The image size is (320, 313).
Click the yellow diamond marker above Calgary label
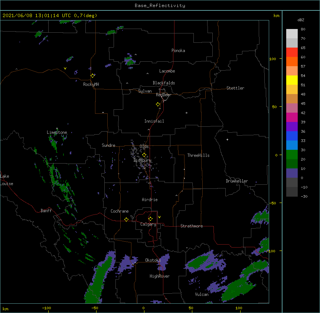click(x=150, y=219)
